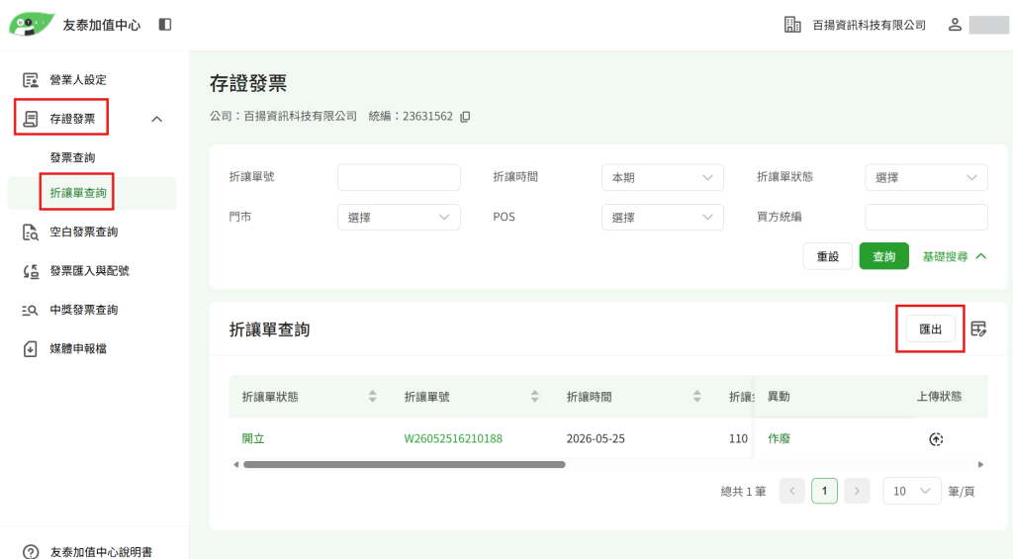
Task: Change page size dropdown showing 10
Action: pyautogui.click(x=911, y=491)
